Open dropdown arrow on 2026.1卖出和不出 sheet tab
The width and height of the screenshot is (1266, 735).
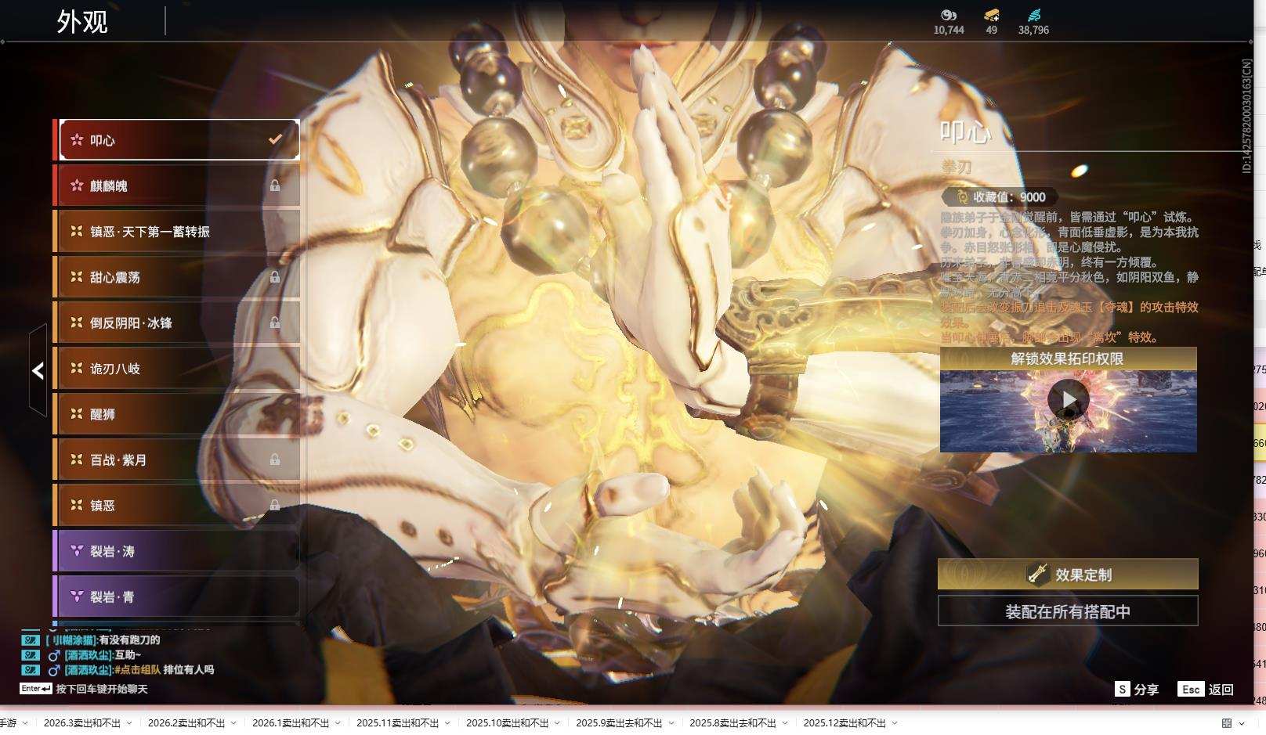[338, 723]
